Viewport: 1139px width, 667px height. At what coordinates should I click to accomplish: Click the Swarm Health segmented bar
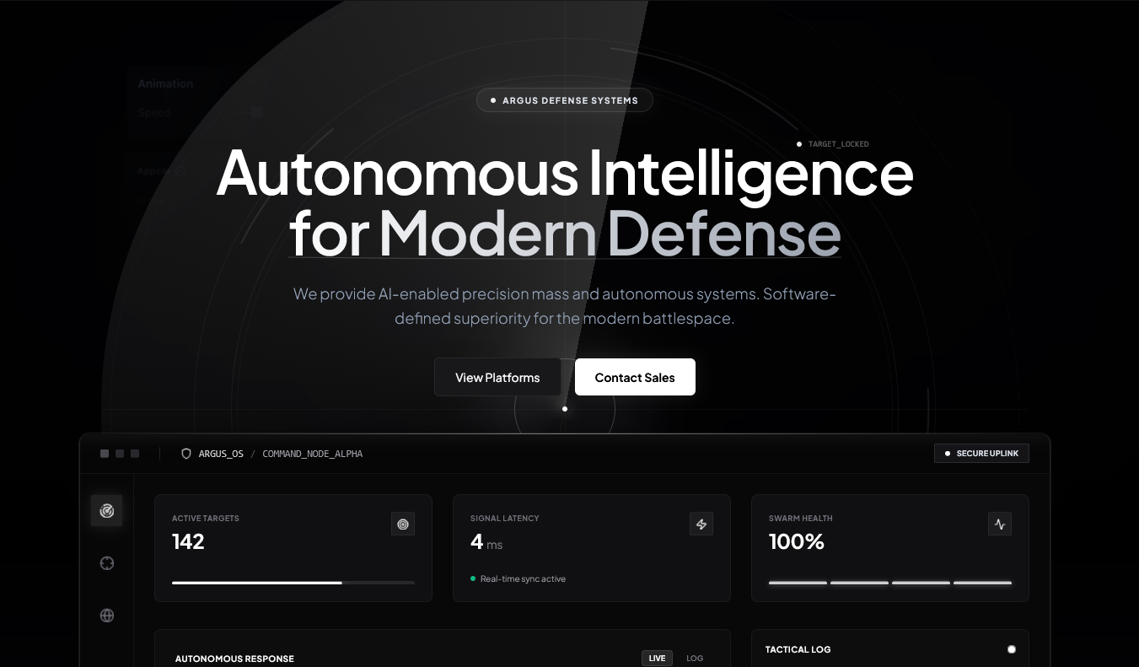[890, 583]
